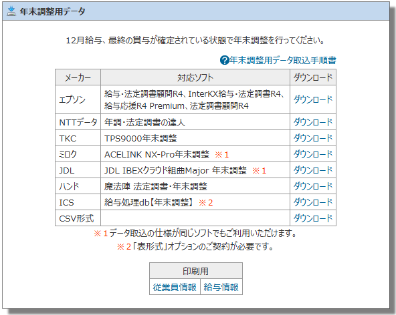Download data for ハンド row
This screenshot has height=315, width=396.
(313, 186)
